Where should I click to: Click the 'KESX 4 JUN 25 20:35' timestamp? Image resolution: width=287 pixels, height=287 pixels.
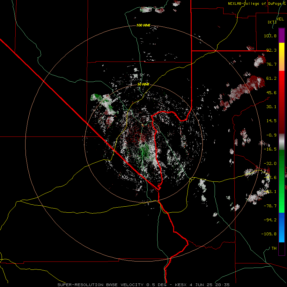[202, 285]
